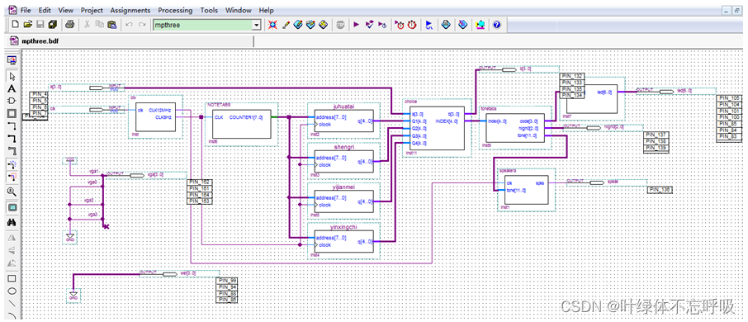The image size is (748, 322).
Task: Create a new file from toolbar
Action: (15, 24)
